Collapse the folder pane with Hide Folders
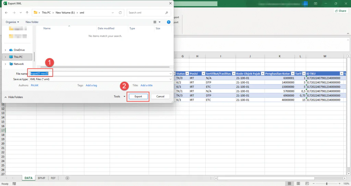Screen dimensions: 351x186 coord(14,97)
